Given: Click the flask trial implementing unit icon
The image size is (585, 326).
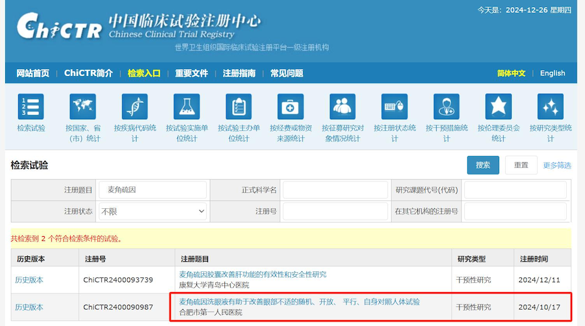Looking at the screenshot, I should pos(187,107).
